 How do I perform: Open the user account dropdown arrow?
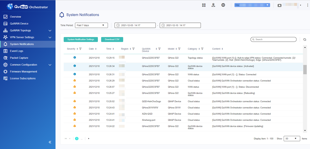pos(300,5)
